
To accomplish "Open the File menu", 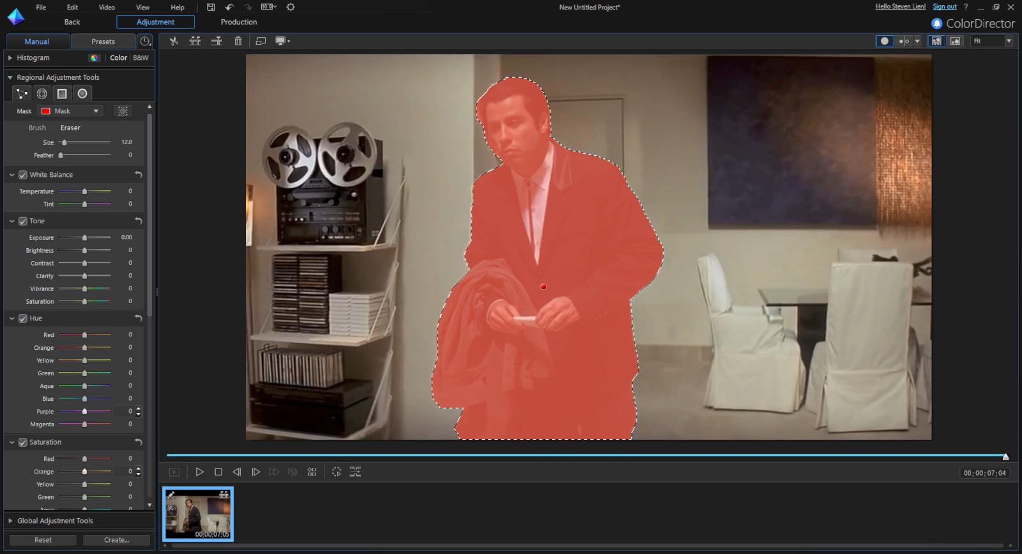I will click(x=41, y=7).
